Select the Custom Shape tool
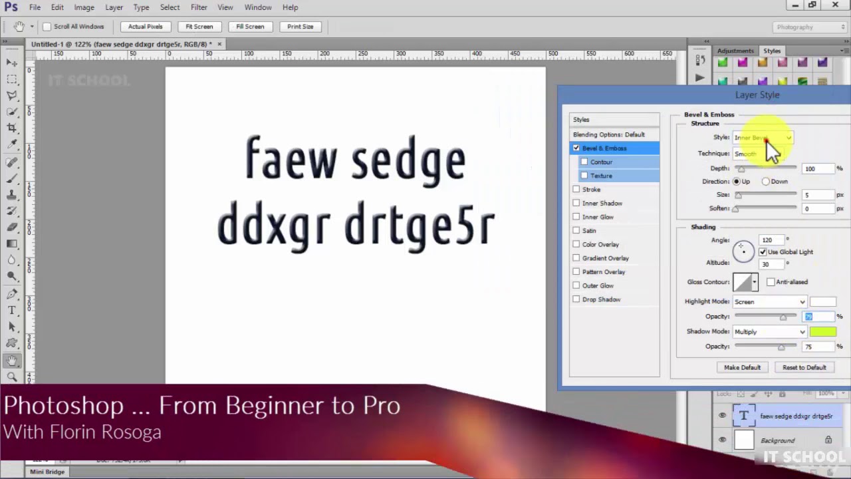Image resolution: width=851 pixels, height=479 pixels. 12,344
